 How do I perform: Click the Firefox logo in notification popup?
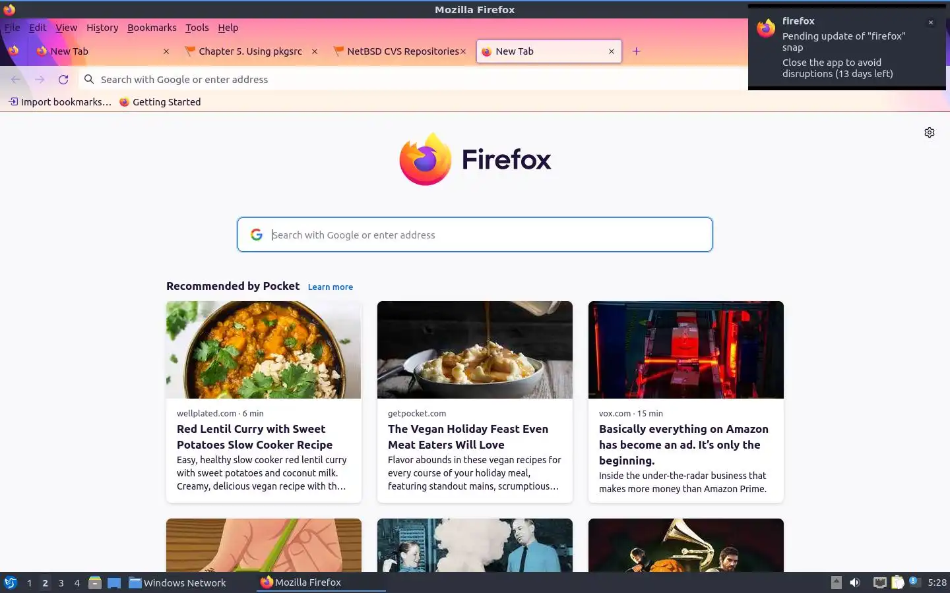(x=766, y=28)
